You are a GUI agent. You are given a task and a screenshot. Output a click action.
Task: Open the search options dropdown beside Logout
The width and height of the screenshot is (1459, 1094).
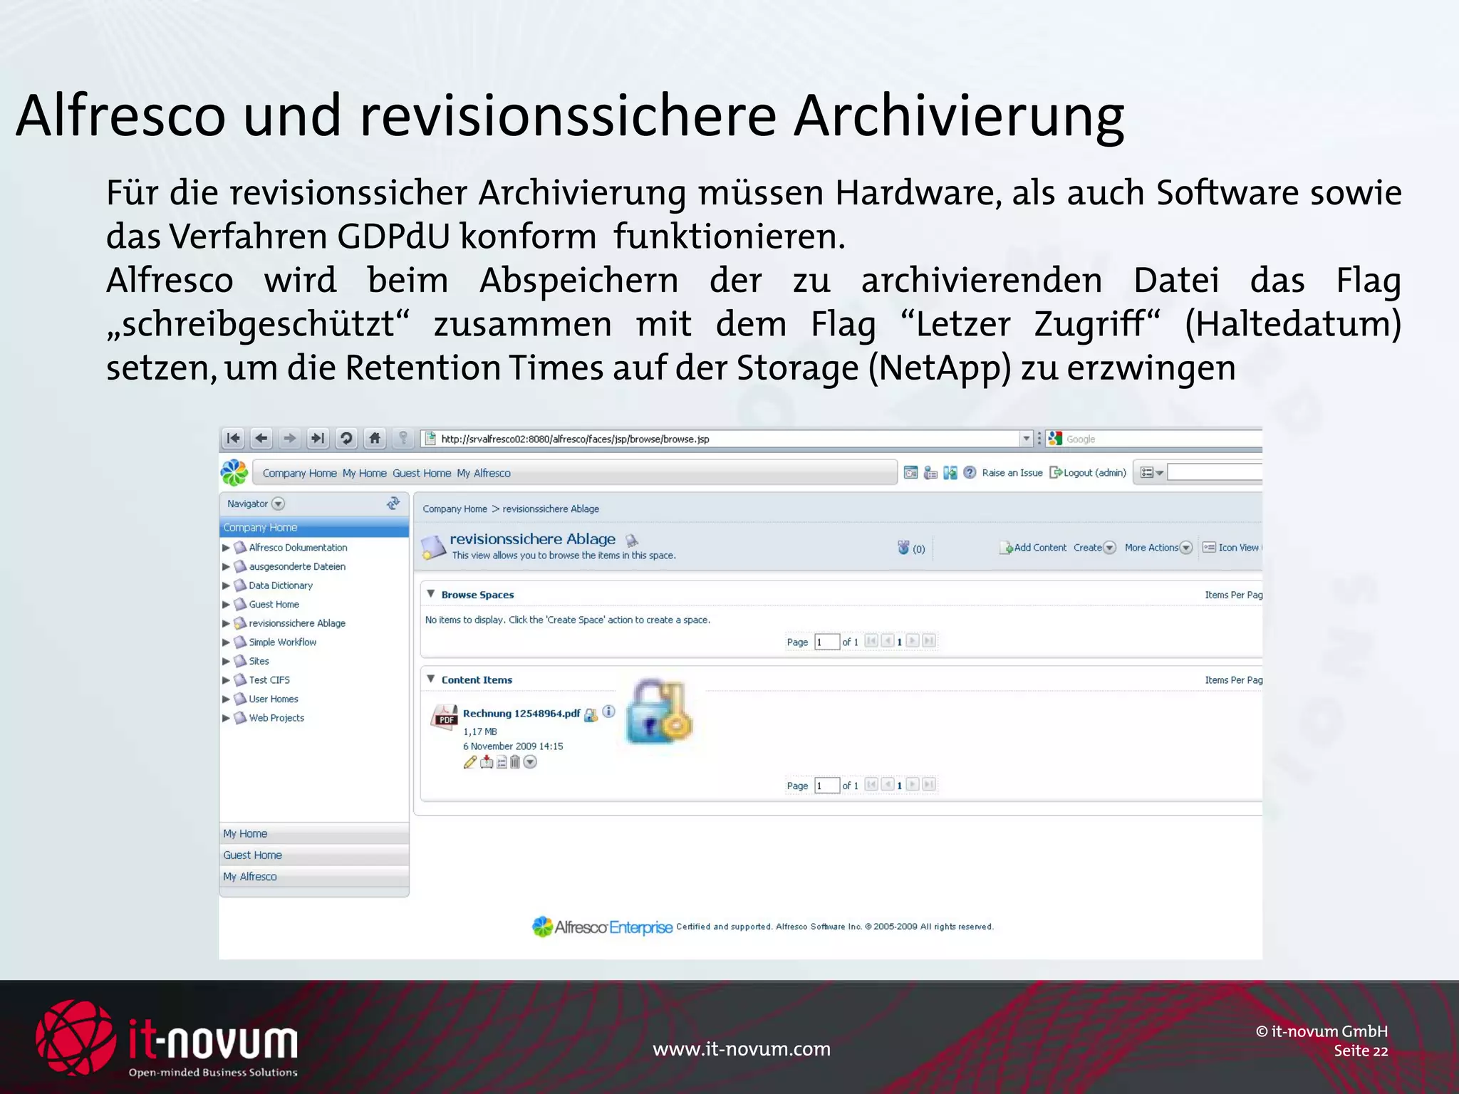click(x=1151, y=473)
